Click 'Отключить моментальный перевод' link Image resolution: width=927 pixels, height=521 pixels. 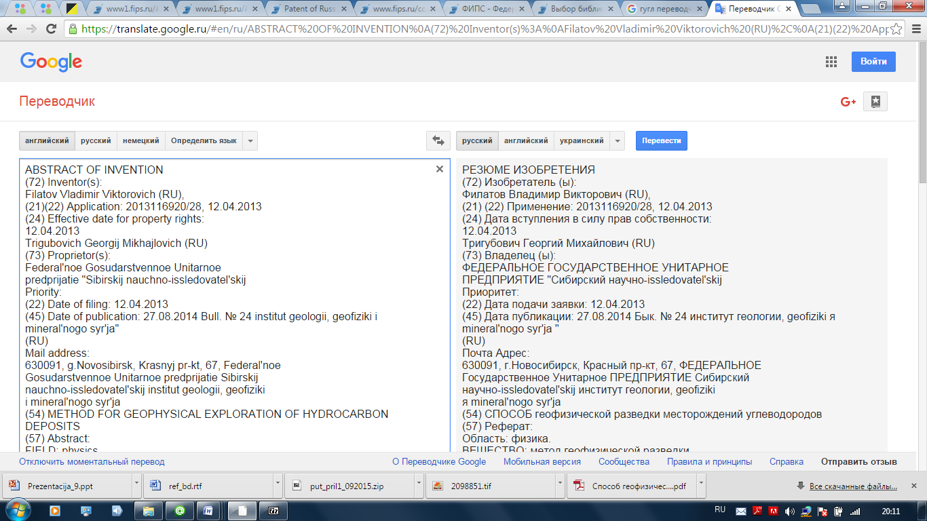pos(92,462)
